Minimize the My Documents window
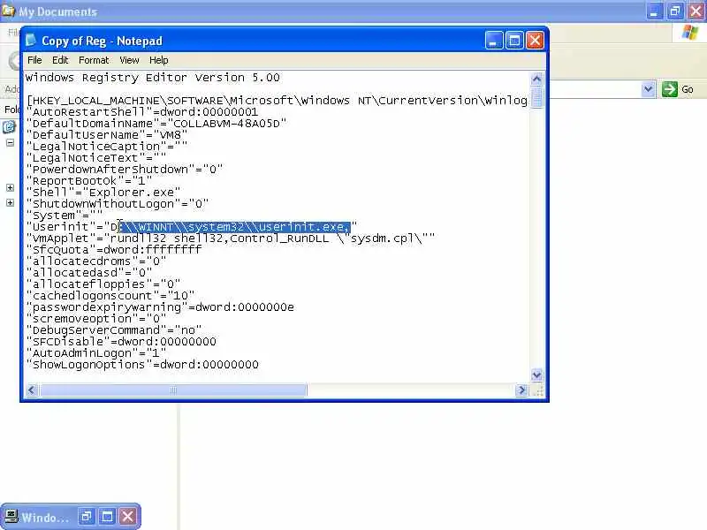Viewport: 707px width, 530px height. tap(654, 11)
